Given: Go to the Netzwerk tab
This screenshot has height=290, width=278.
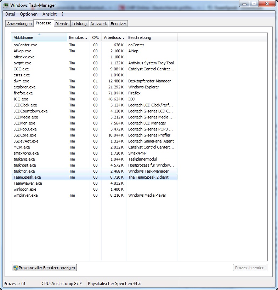Looking at the screenshot, I should coord(99,24).
